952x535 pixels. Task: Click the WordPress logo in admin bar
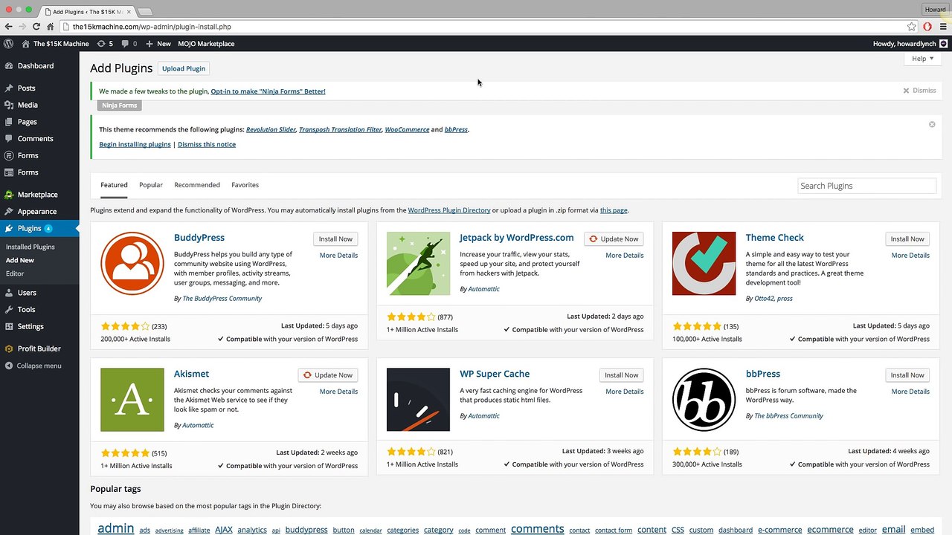coord(8,44)
